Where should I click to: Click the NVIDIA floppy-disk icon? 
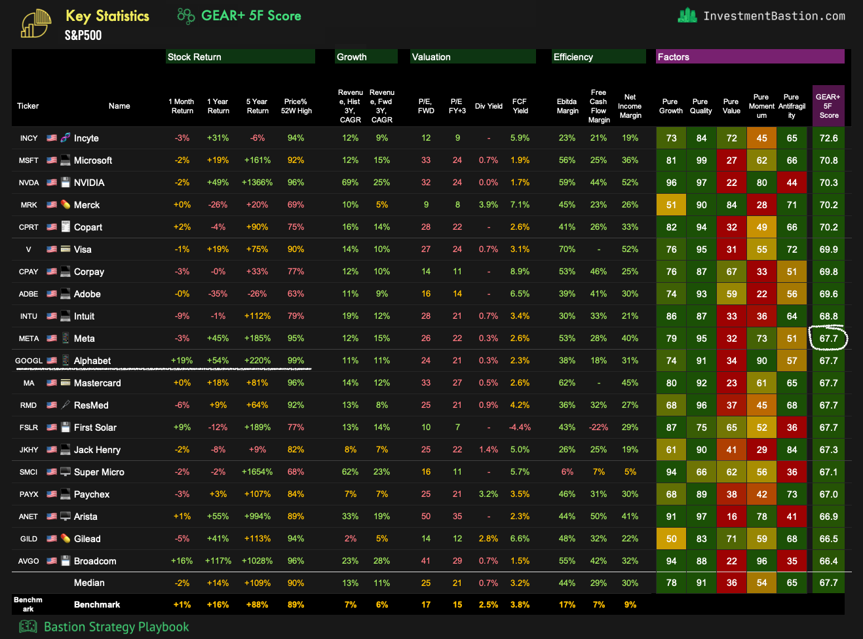point(66,183)
